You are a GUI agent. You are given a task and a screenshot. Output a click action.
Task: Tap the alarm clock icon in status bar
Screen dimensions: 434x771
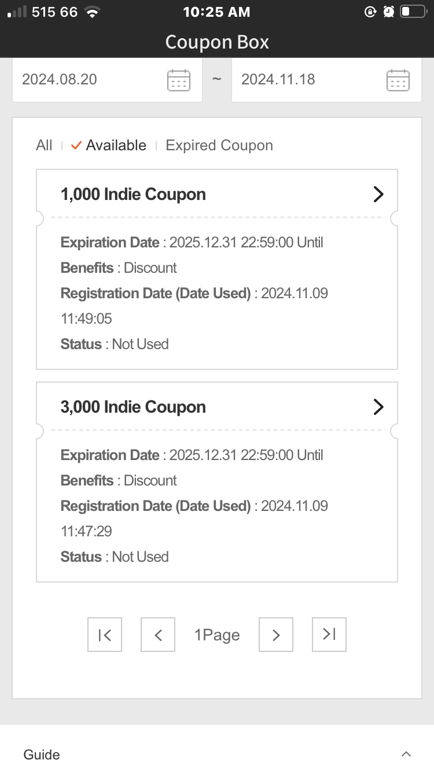[x=389, y=12]
